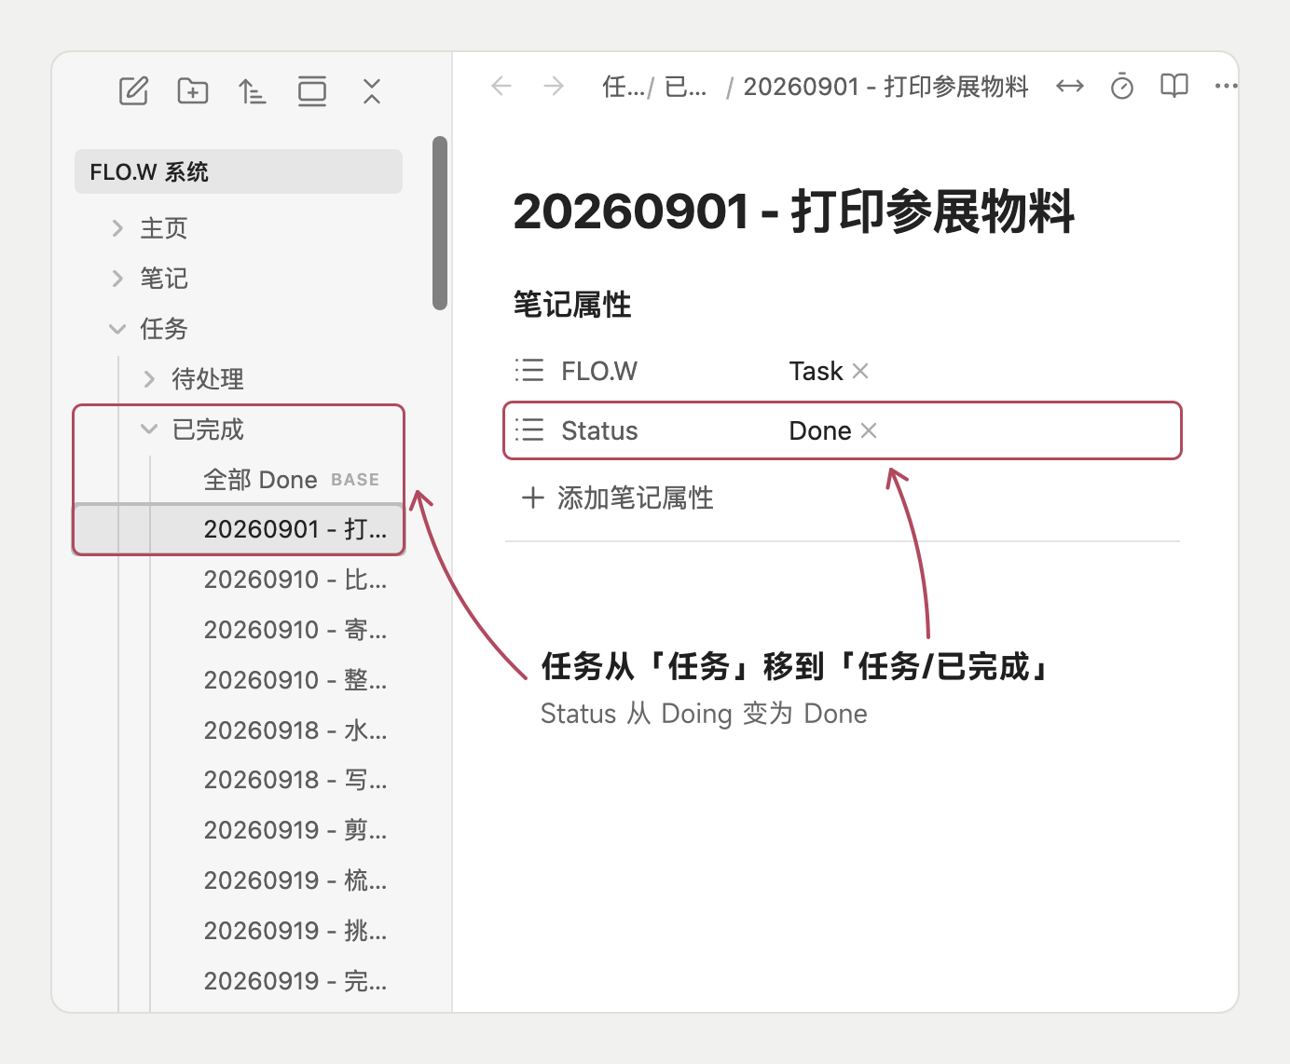Click the Done value in the Status property
Image resolution: width=1290 pixels, height=1064 pixels.
click(820, 430)
